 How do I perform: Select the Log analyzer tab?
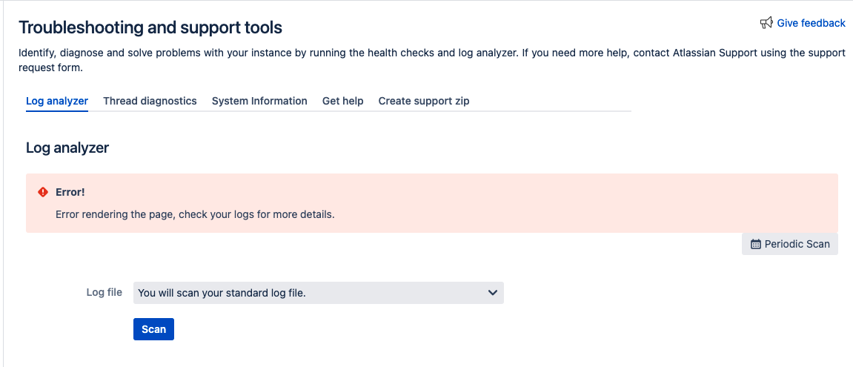coord(57,101)
